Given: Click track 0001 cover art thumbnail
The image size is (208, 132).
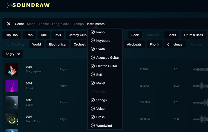Looking at the screenshot, I should [x=12, y=69].
